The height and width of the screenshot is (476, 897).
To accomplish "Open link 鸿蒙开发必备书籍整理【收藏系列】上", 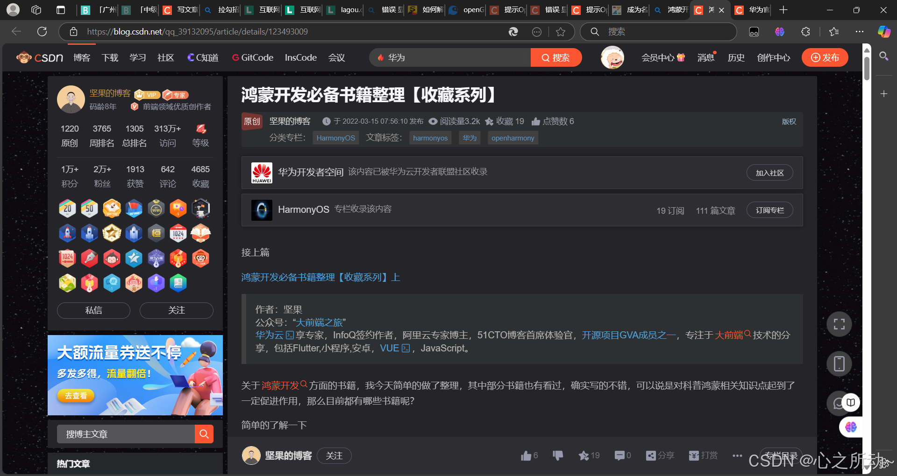I will click(x=320, y=277).
